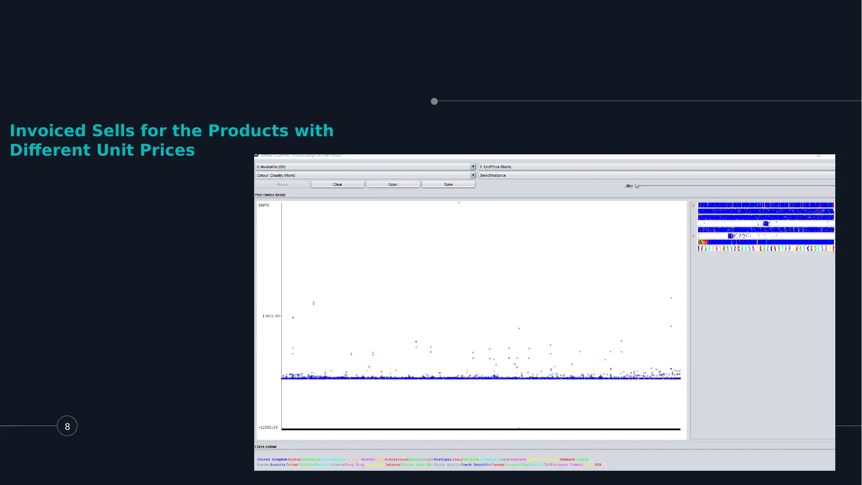Viewport: 862px width, 485px height.
Task: Click the United Arab Emirates class colour label
Action: 417,464
